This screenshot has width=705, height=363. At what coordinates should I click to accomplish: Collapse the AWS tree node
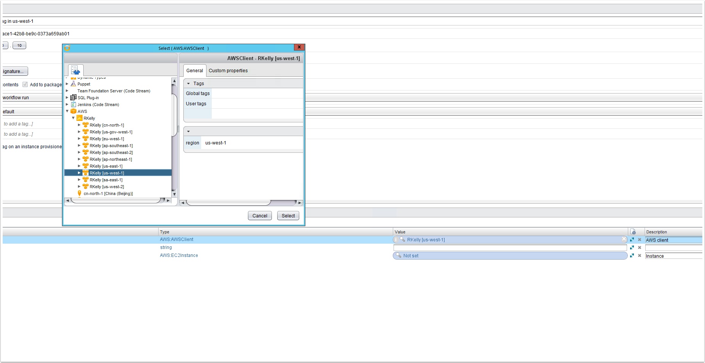click(x=67, y=111)
